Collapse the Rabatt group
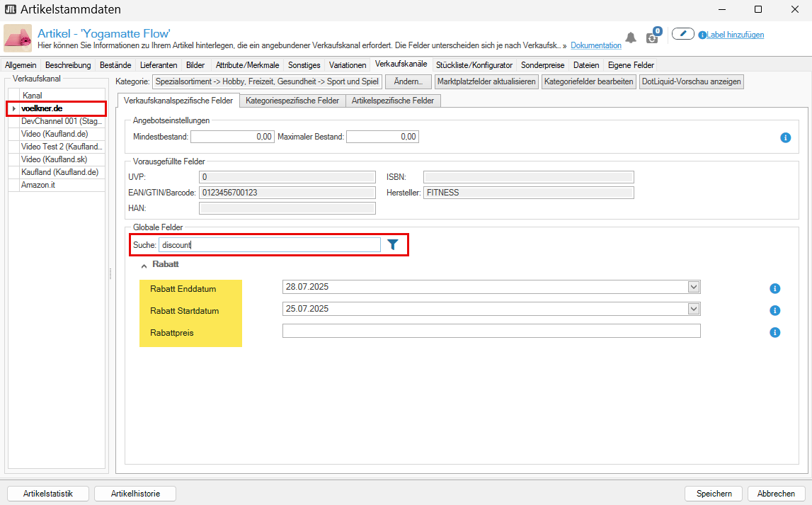 pos(144,265)
